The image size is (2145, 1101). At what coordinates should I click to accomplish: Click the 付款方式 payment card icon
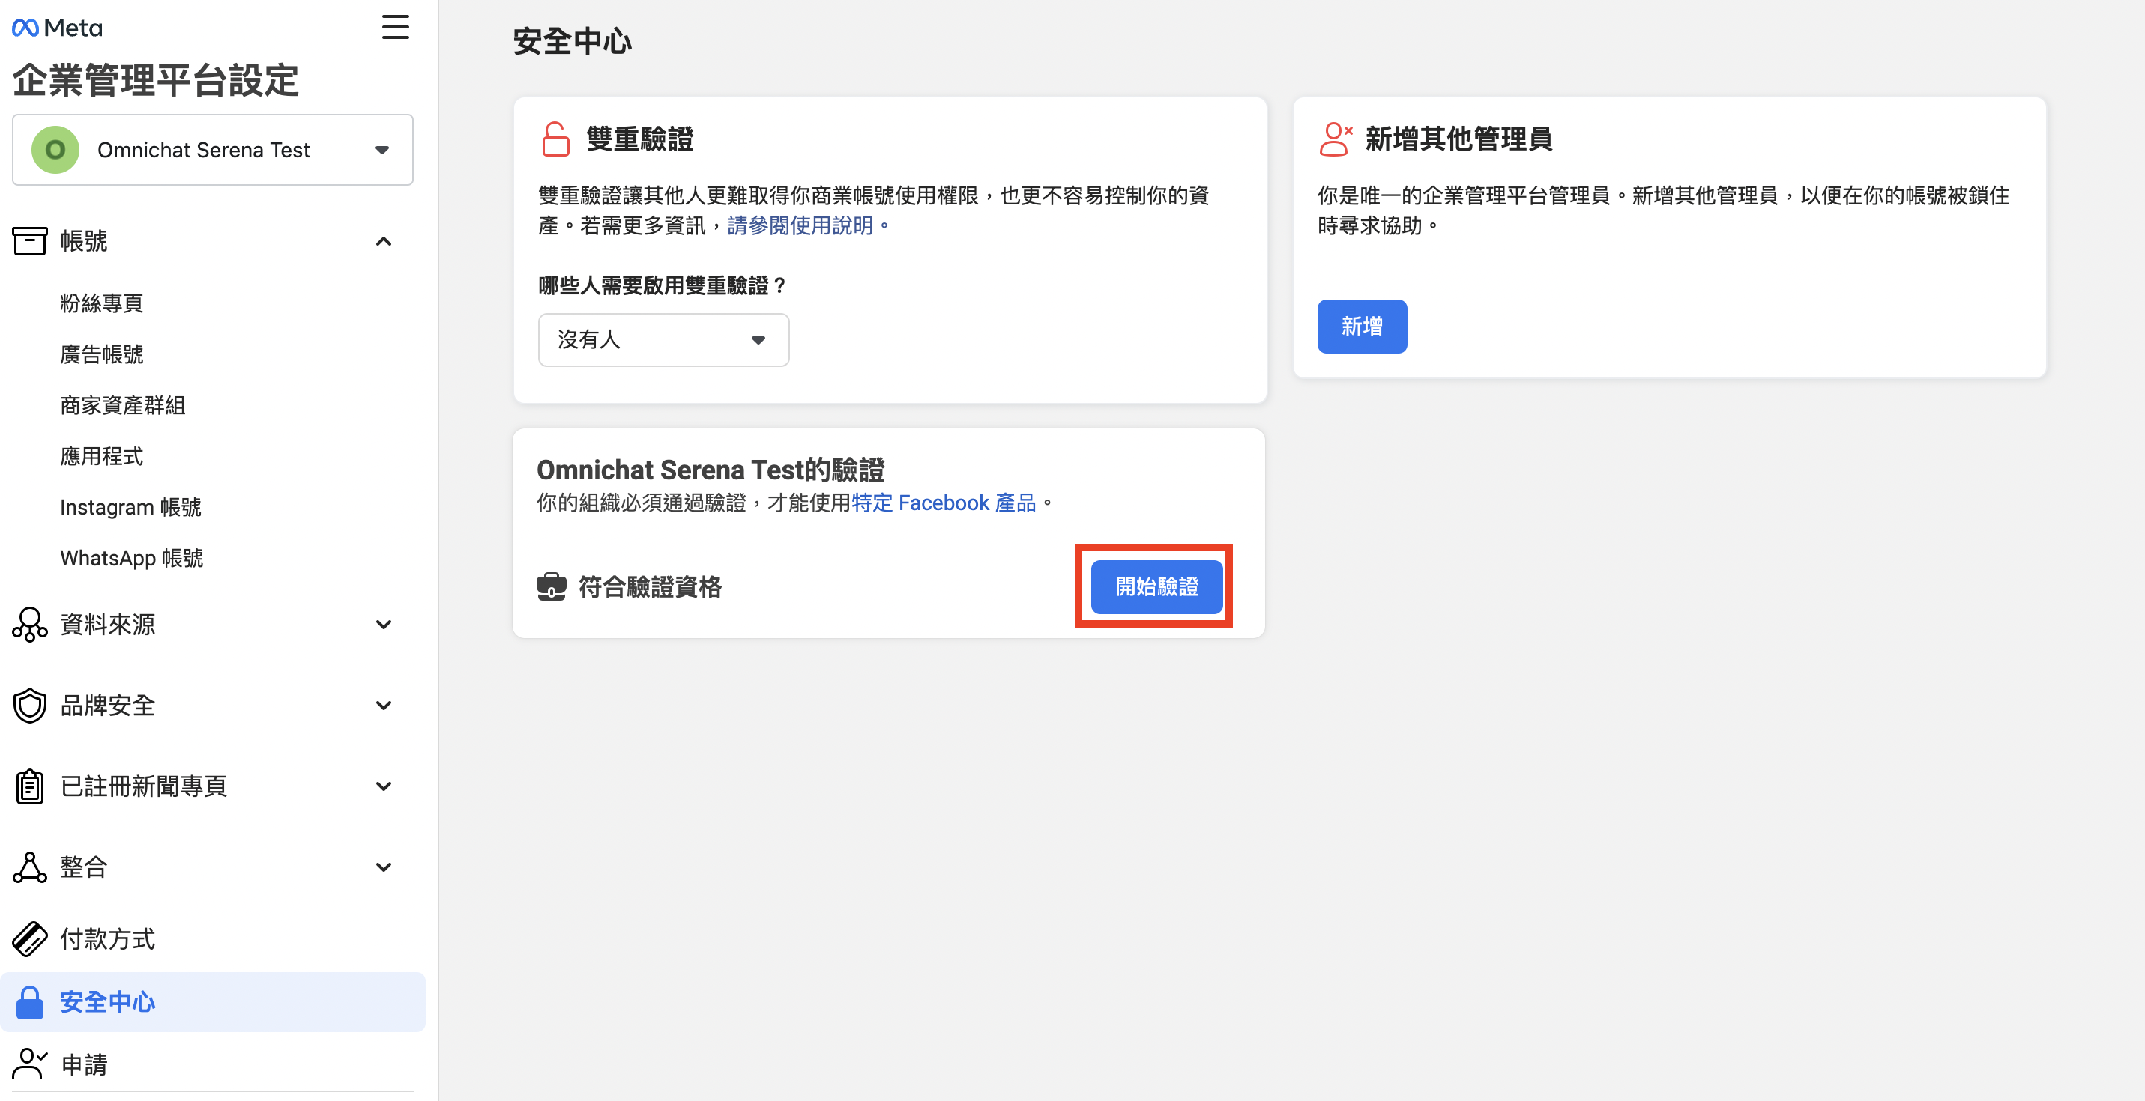[29, 938]
